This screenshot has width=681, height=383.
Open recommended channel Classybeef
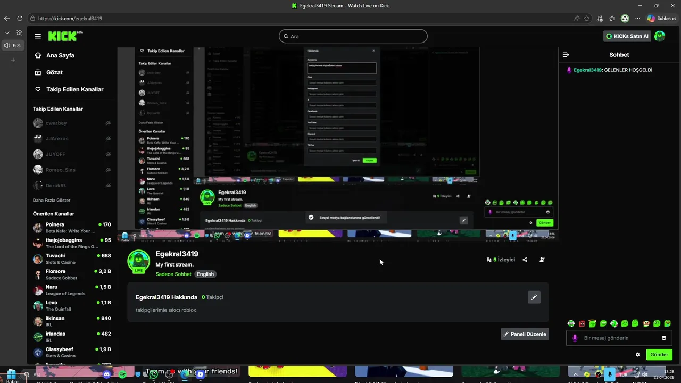click(x=72, y=353)
